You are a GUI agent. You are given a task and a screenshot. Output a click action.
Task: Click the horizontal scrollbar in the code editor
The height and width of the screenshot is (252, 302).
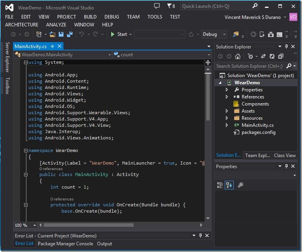click(88, 225)
